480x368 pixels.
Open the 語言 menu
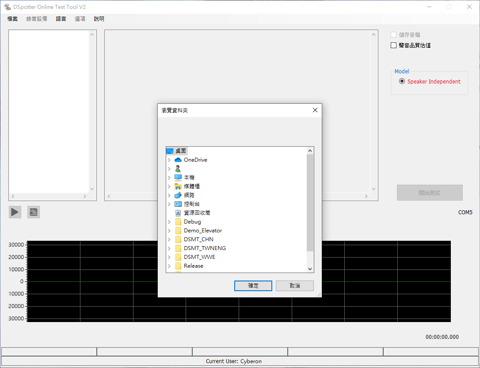[x=61, y=19]
